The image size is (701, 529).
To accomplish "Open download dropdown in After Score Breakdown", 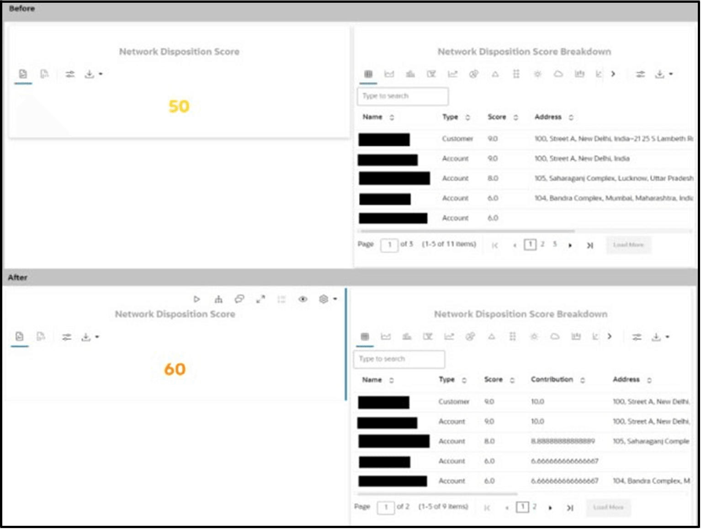I will (660, 337).
